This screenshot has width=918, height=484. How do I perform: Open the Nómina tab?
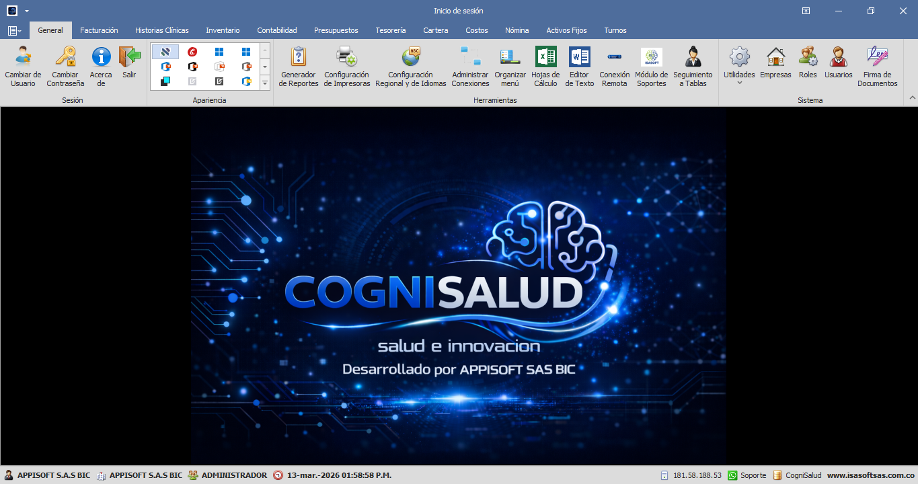517,30
